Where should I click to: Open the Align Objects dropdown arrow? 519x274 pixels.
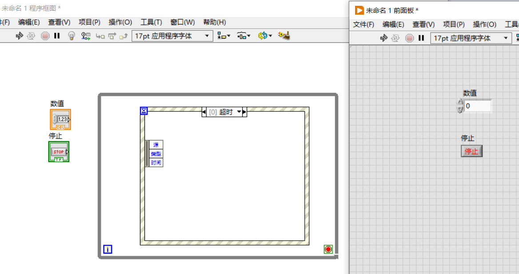pyautogui.click(x=229, y=36)
